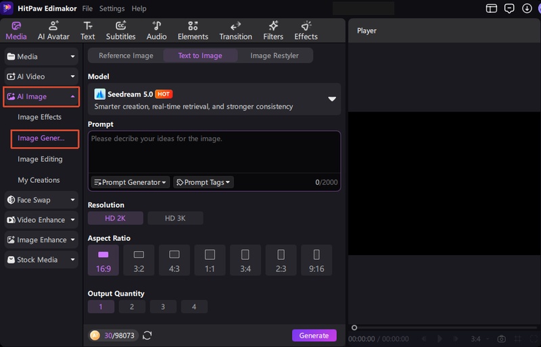Select the Text tool
The height and width of the screenshot is (347, 541).
coord(88,30)
